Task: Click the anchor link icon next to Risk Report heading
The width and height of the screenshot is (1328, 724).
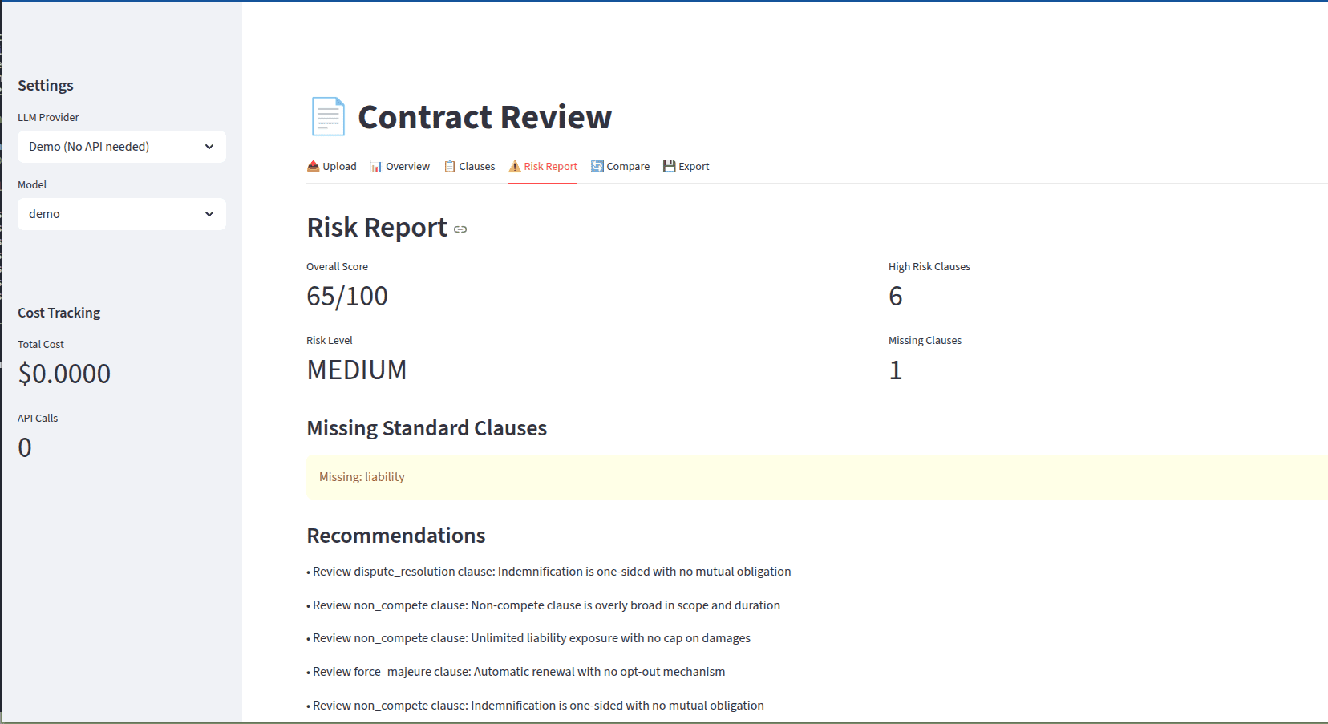Action: (460, 230)
